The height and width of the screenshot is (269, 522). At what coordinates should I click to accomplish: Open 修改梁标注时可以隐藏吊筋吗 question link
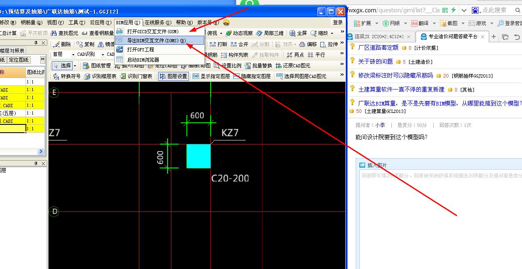click(x=396, y=76)
